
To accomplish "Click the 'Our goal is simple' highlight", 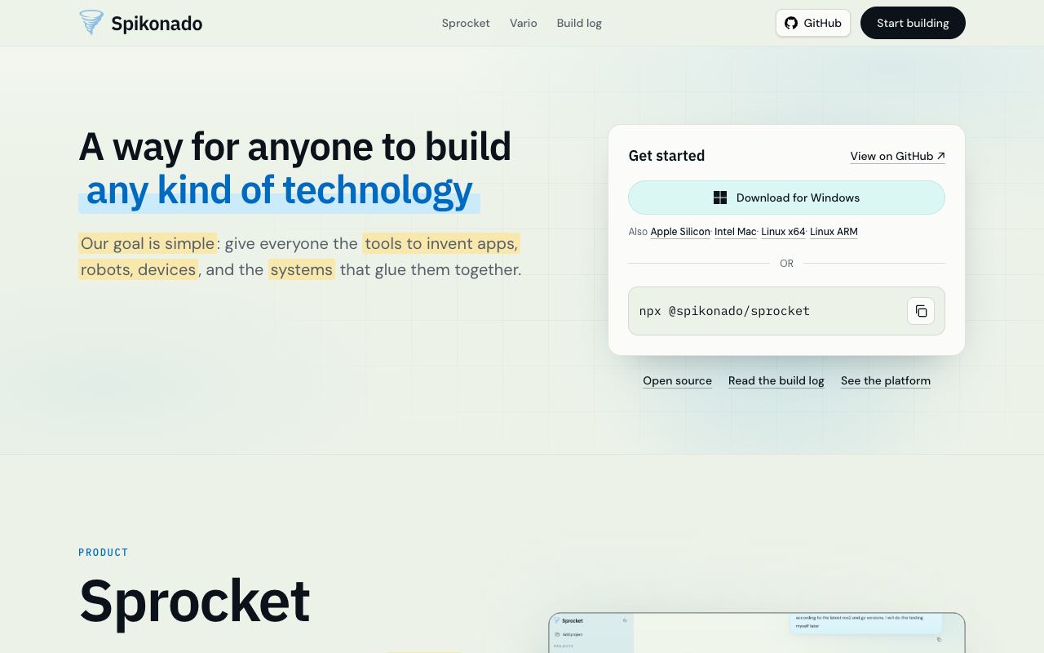I will click(x=148, y=243).
